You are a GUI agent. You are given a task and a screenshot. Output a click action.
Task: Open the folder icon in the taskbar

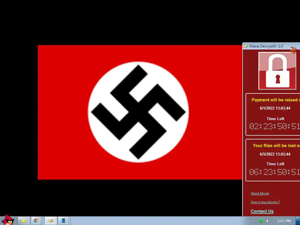click(x=24, y=221)
